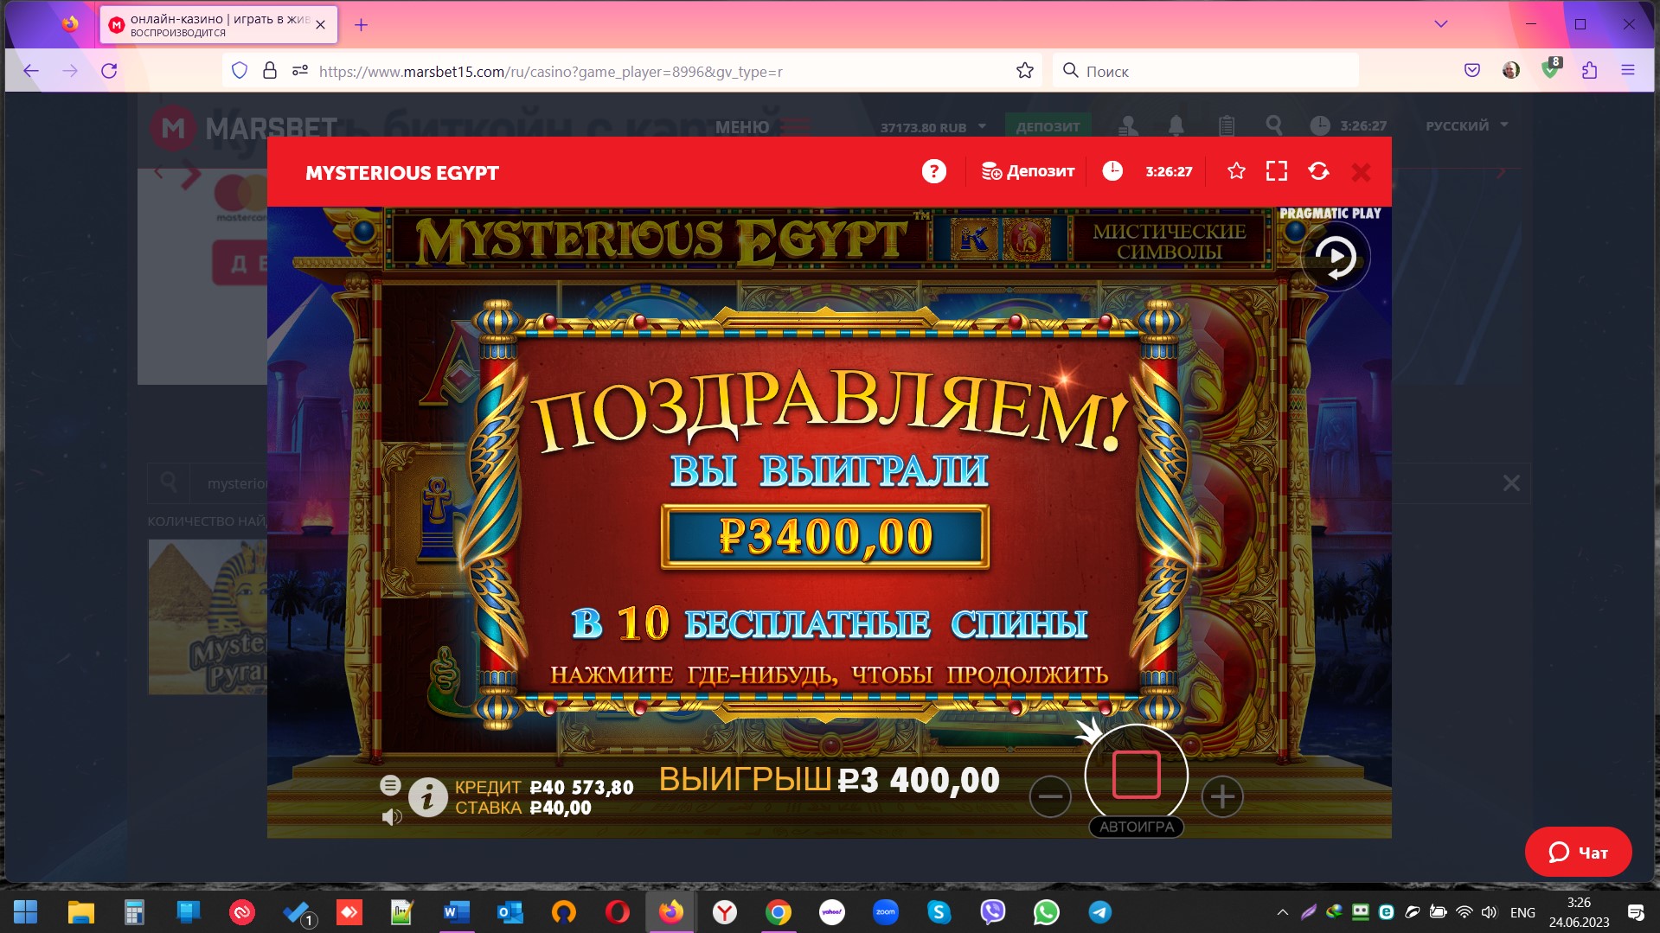
Task: Mute the game sound
Action: 392,816
